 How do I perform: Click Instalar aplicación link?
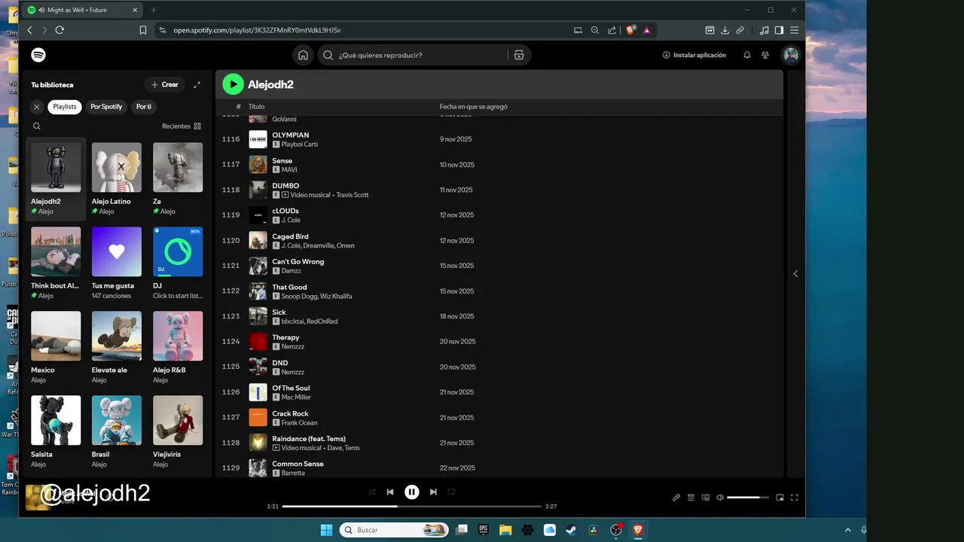point(694,55)
